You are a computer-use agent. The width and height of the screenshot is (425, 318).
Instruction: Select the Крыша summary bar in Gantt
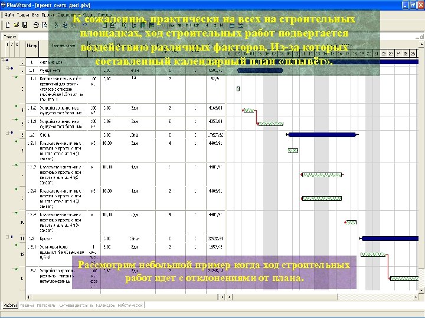[x=390, y=238]
